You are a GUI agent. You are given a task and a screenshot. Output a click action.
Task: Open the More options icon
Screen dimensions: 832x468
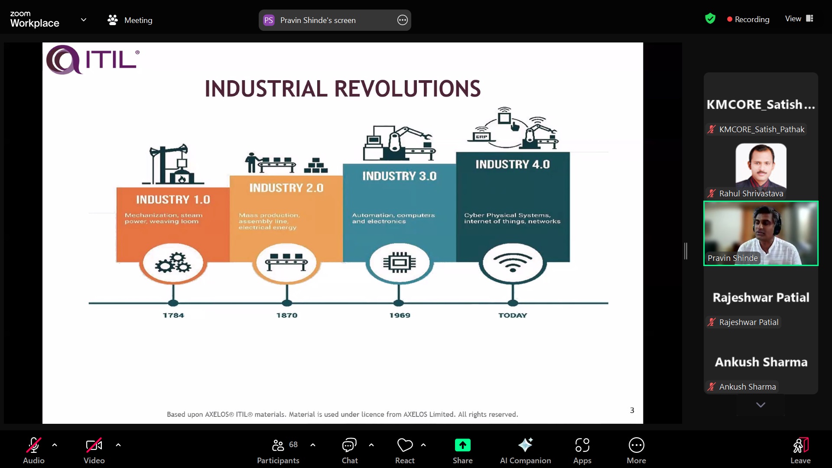636,445
